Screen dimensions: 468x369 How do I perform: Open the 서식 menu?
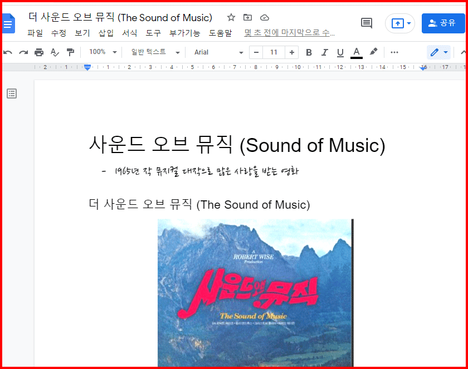[x=129, y=33]
